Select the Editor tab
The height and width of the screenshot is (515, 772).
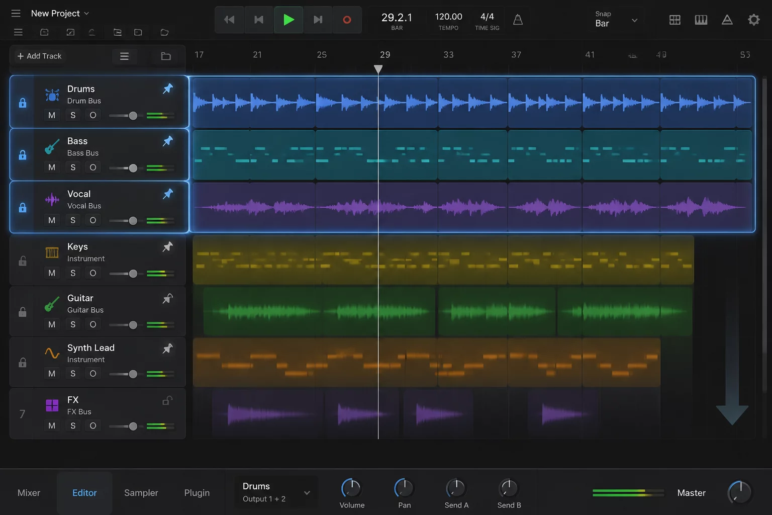pyautogui.click(x=84, y=493)
